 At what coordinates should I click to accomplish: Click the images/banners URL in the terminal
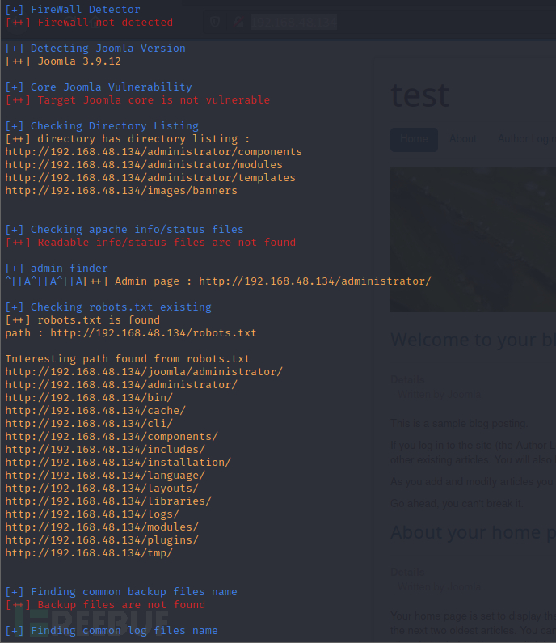[121, 191]
